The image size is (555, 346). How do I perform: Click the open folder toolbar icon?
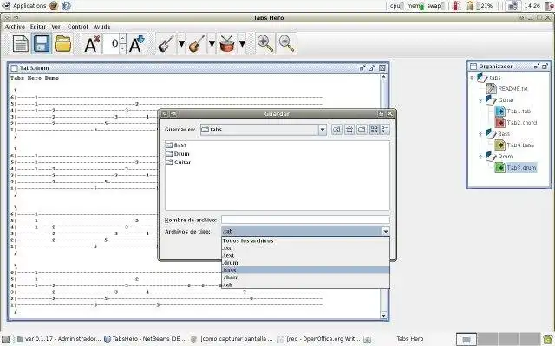click(63, 44)
